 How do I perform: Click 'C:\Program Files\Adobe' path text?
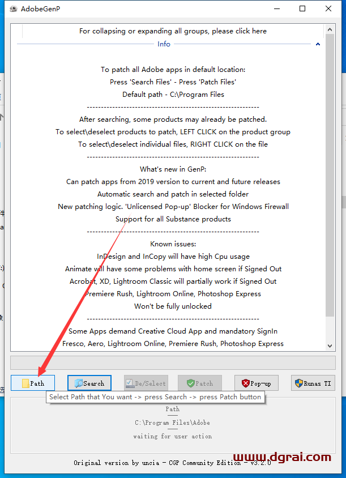click(x=173, y=423)
